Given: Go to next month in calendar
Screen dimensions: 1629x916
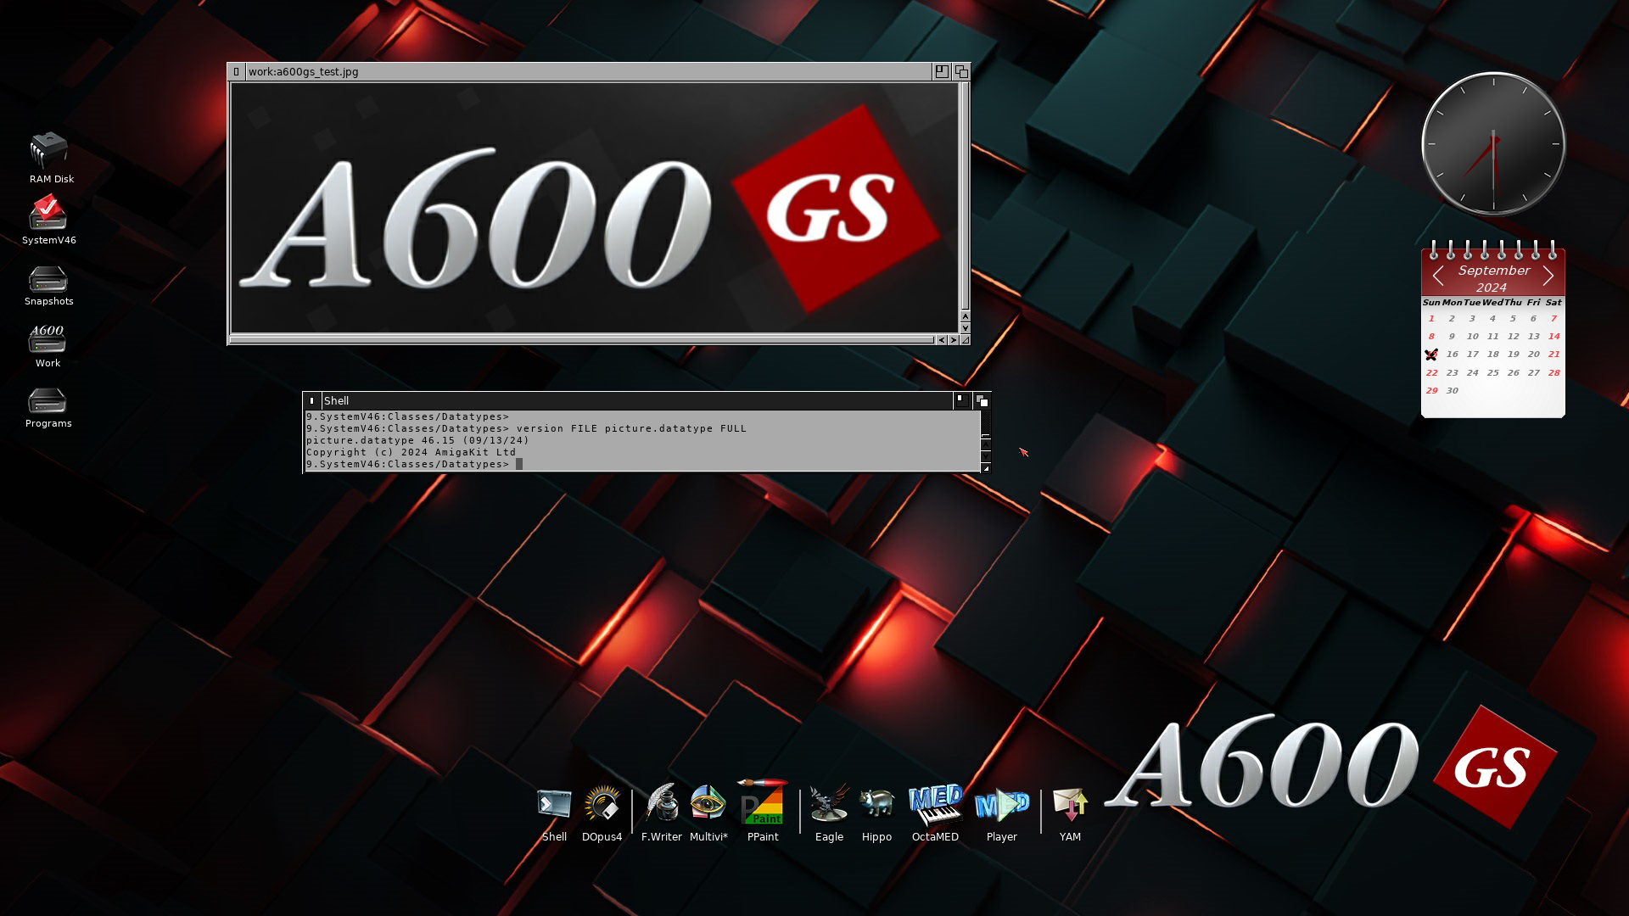Looking at the screenshot, I should point(1548,276).
